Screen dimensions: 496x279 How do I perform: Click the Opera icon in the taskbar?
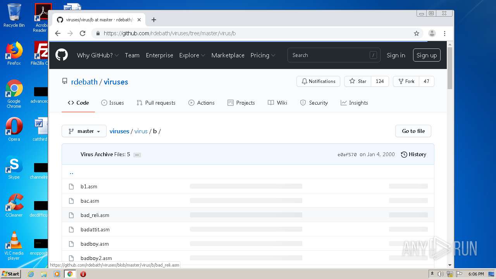(x=83, y=274)
